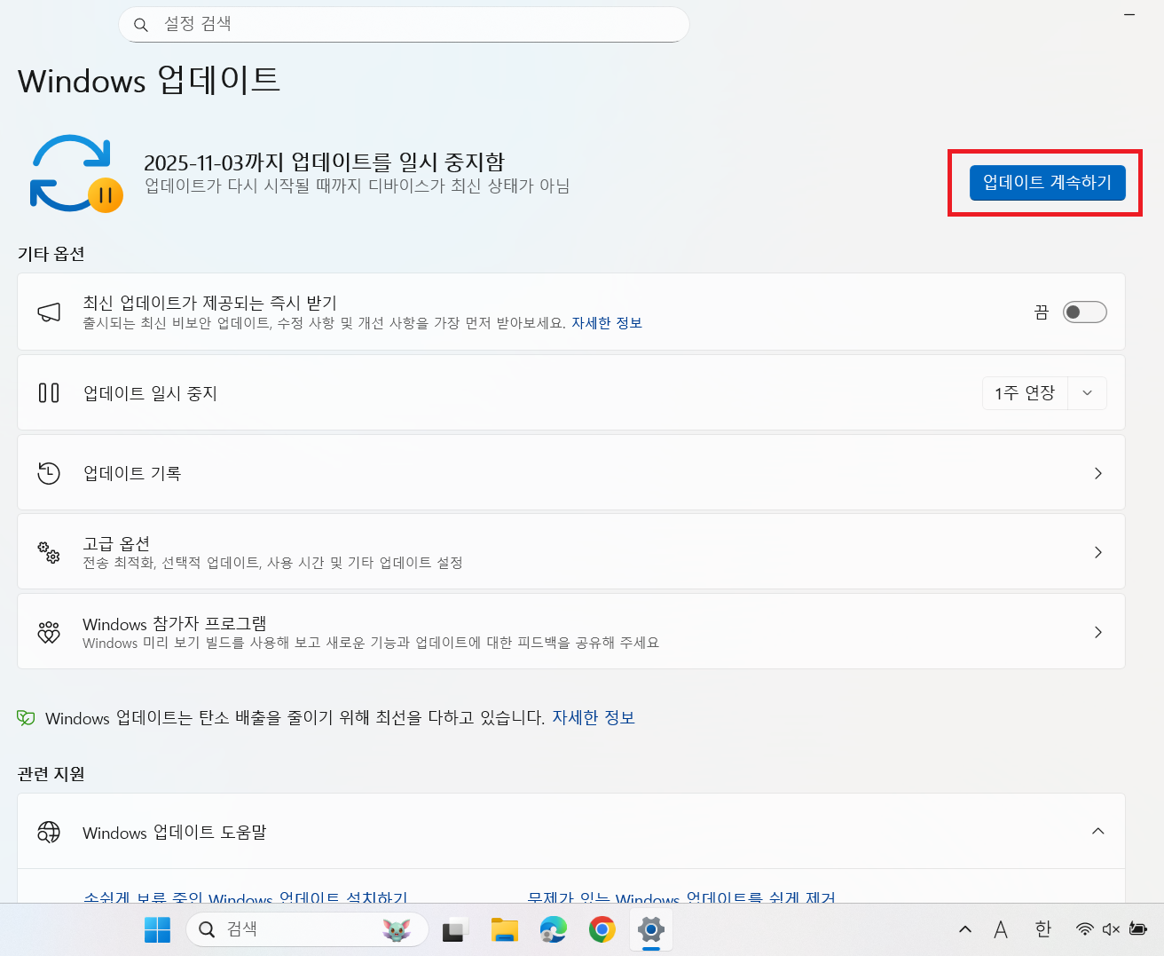Minimize the Settings window
This screenshot has height=956, width=1164.
pos(1129,15)
